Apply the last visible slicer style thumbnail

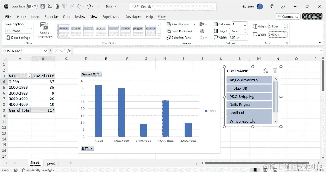(x=150, y=31)
